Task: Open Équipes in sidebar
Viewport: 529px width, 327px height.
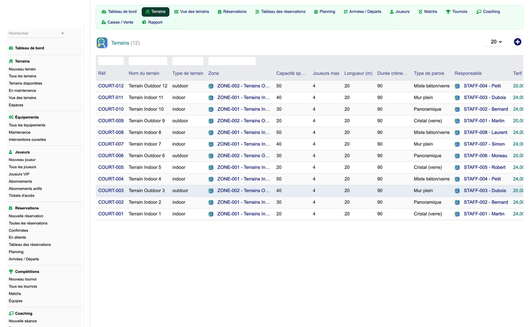Action: point(15,301)
